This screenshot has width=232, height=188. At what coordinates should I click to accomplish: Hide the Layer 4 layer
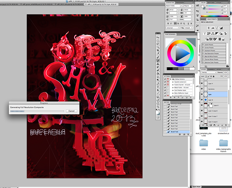click(x=202, y=84)
